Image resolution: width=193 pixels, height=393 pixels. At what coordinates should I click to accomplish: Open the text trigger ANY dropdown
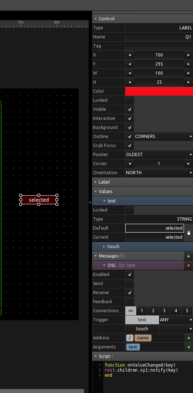176,319
